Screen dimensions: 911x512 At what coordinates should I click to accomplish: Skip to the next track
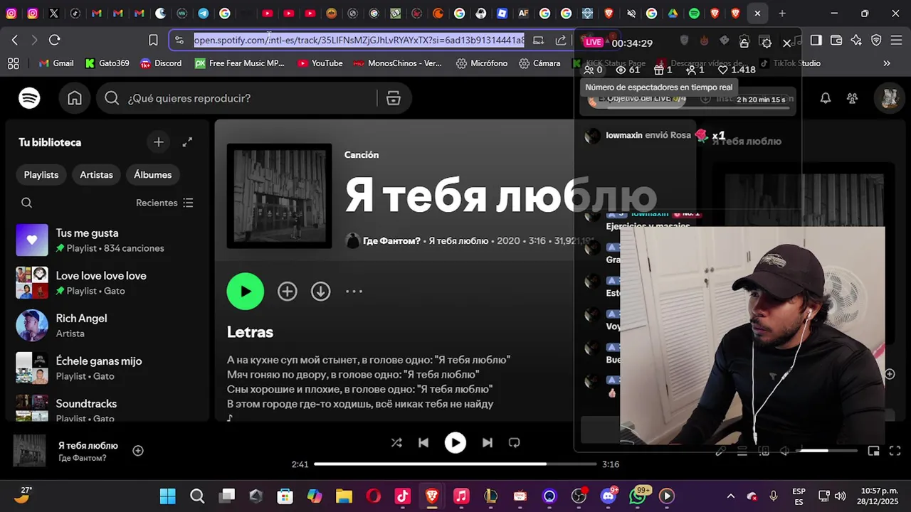(x=488, y=442)
